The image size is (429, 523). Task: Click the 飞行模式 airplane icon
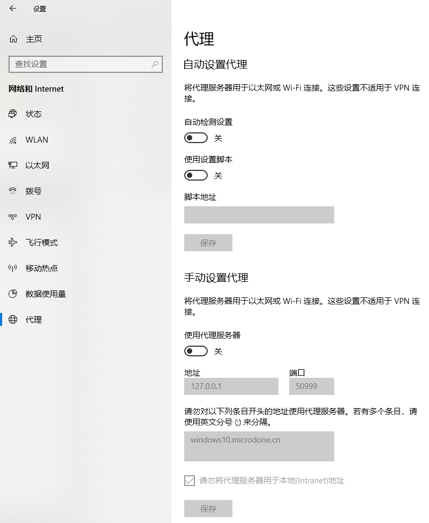pyautogui.click(x=13, y=243)
